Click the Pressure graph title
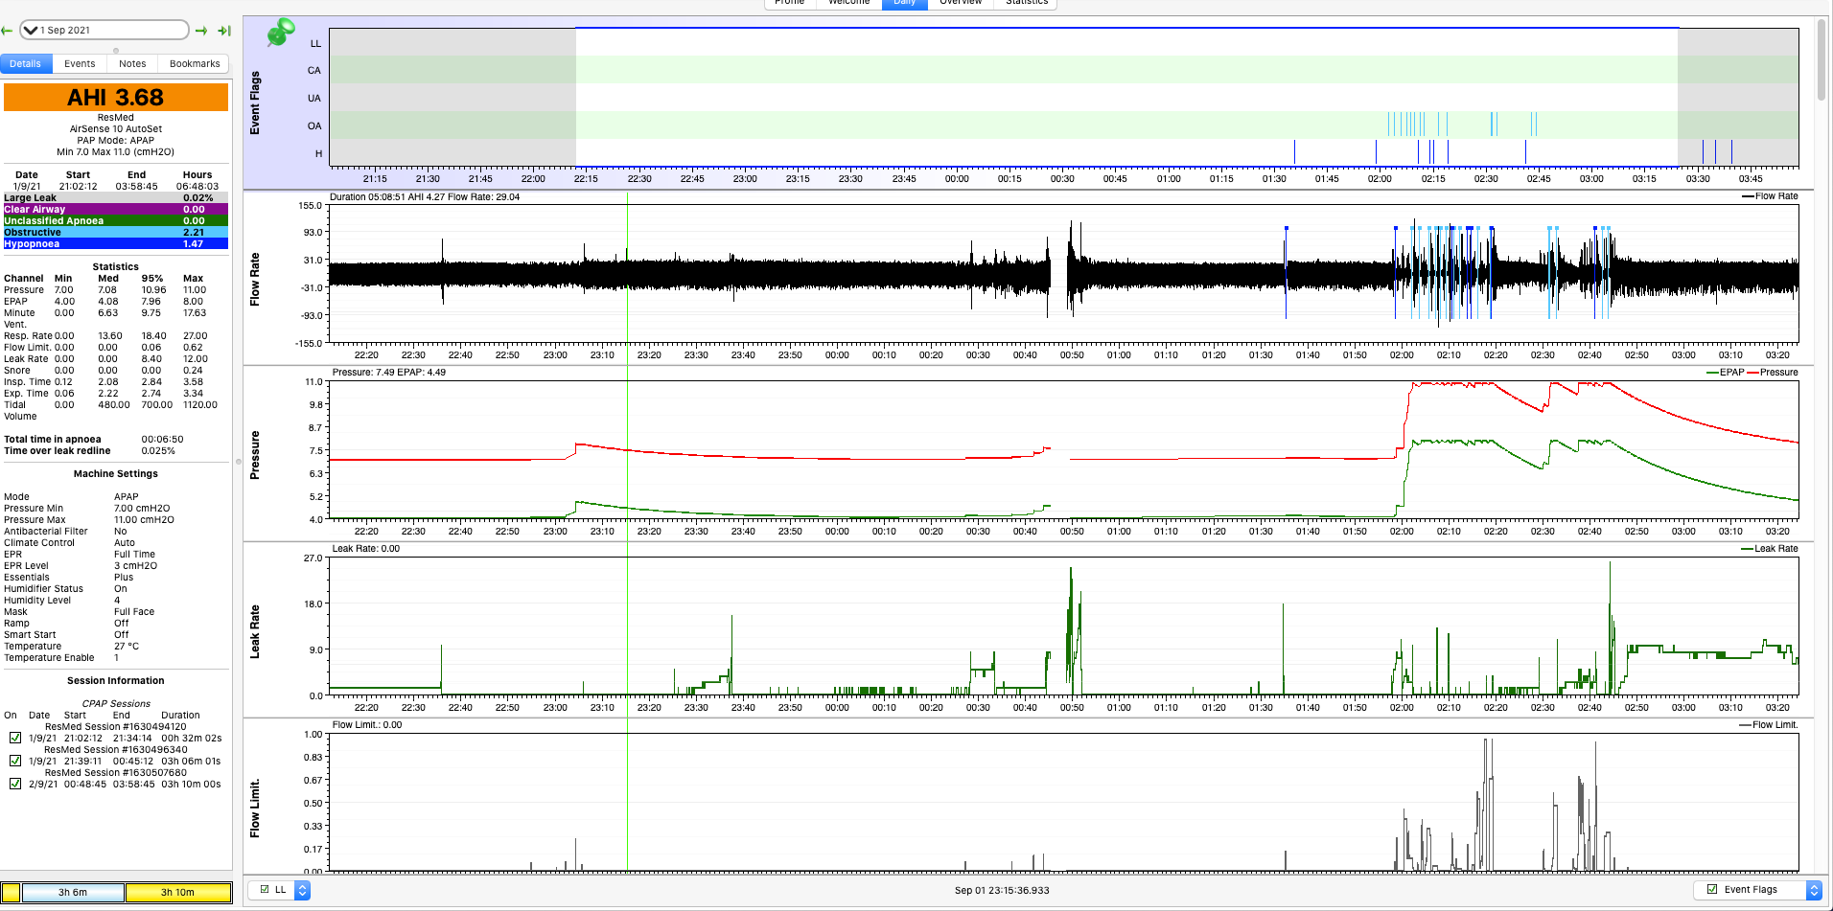The width and height of the screenshot is (1833, 911). coord(255,455)
